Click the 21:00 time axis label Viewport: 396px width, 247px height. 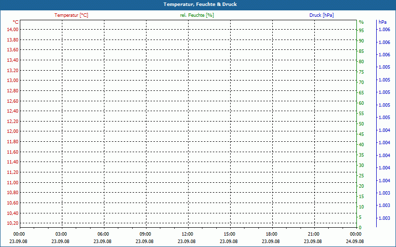(313, 234)
